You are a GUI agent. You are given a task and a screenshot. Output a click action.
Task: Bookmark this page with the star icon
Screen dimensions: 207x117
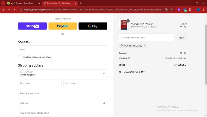tap(171, 10)
